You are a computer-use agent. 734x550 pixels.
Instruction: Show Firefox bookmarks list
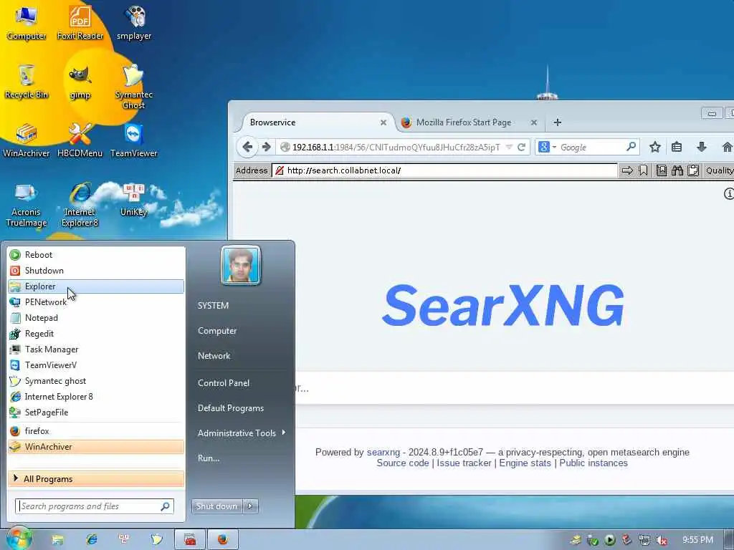tap(677, 148)
